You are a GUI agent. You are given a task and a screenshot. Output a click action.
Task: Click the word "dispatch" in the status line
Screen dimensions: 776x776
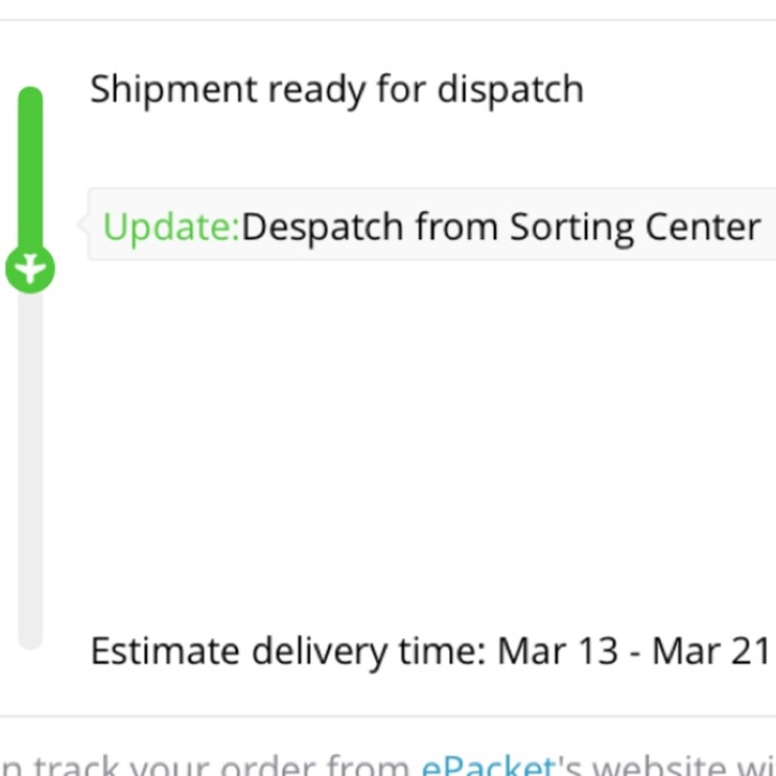pyautogui.click(x=510, y=89)
